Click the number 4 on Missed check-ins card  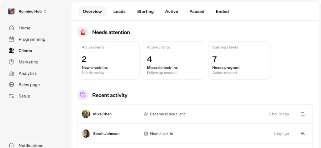(x=150, y=59)
